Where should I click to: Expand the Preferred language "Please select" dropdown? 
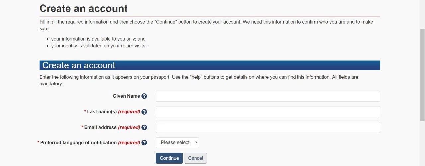click(x=177, y=142)
